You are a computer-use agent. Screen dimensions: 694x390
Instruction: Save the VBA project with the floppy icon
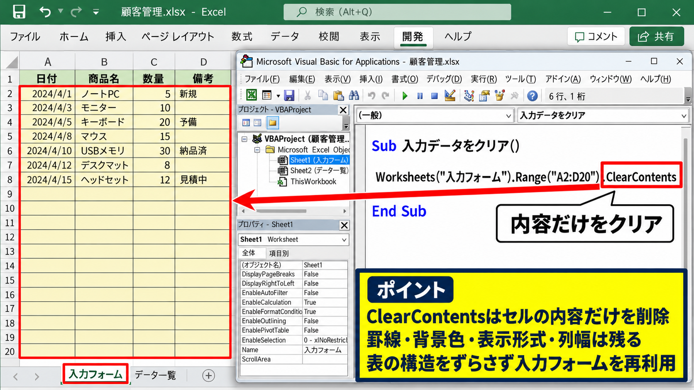click(x=289, y=96)
